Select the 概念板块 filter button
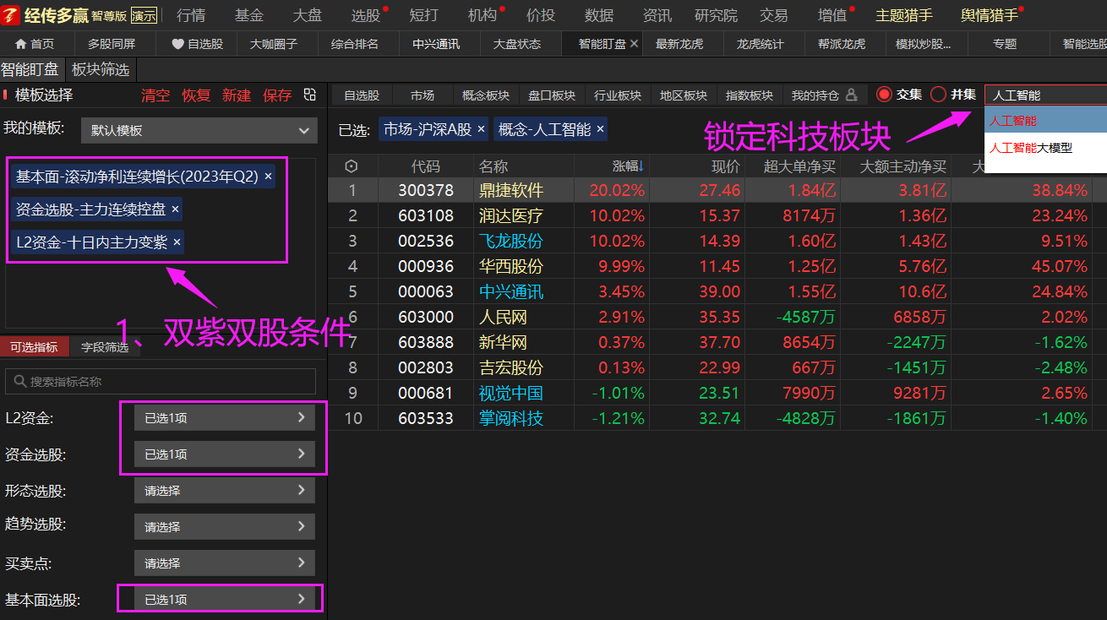Viewport: 1107px width, 620px height. 486,95
